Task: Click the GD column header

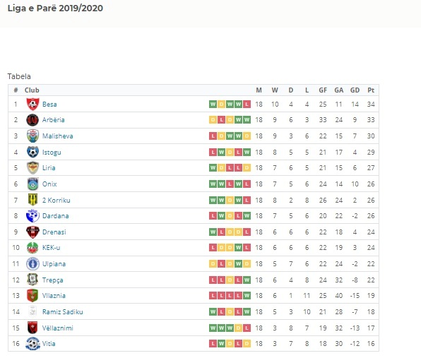Action: pos(355,90)
